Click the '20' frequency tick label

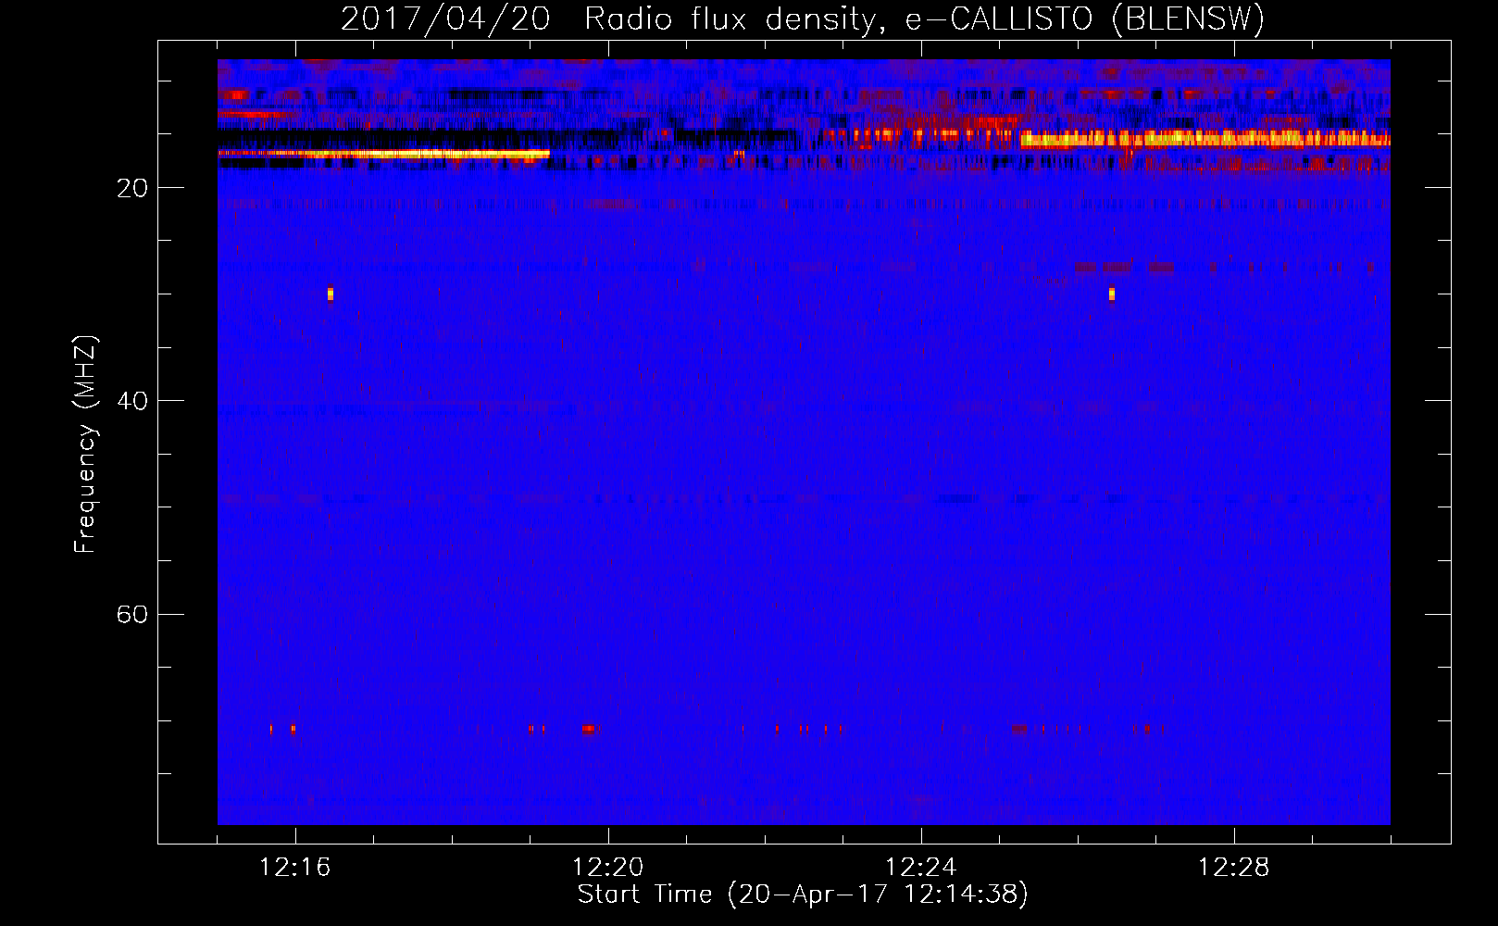coord(131,189)
